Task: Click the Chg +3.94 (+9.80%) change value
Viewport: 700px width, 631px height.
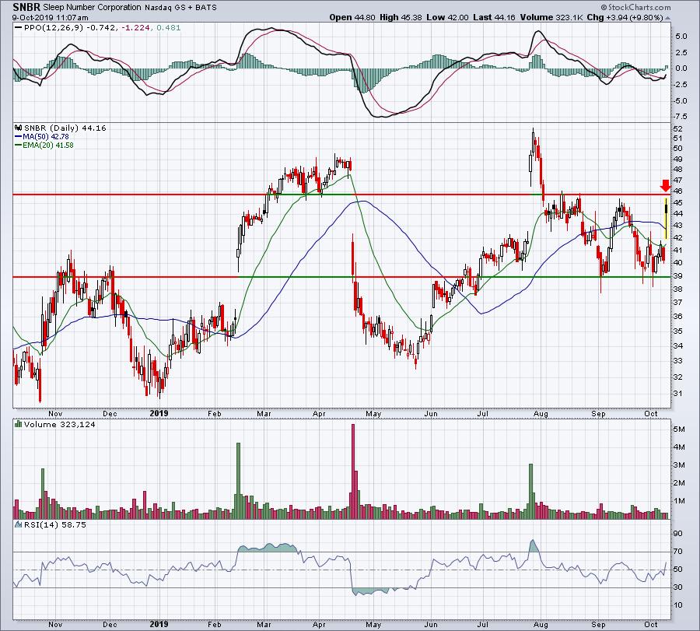Action: (625, 17)
